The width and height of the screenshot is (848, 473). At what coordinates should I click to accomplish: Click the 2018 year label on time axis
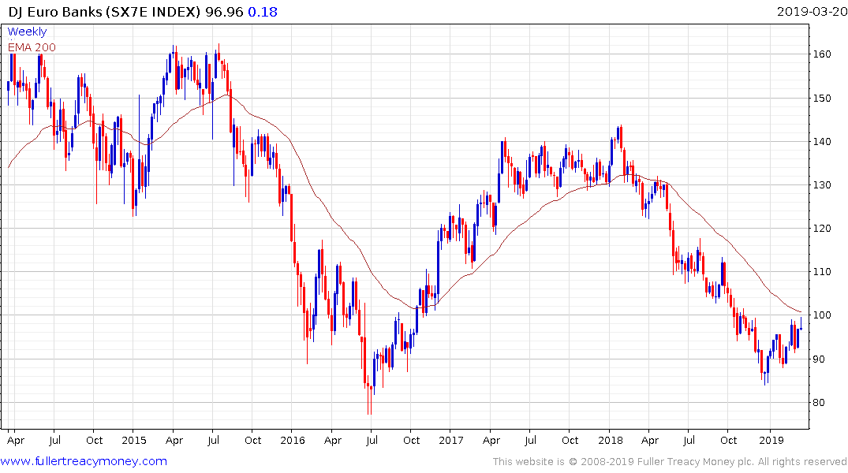pos(610,440)
